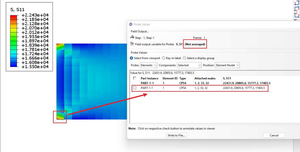Open the Components Selected dropdown
The height and width of the screenshot is (152, 300).
[x=189, y=65]
